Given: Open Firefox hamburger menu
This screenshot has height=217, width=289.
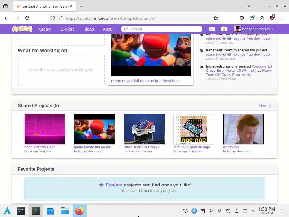Looking at the screenshot, I should (282, 18).
